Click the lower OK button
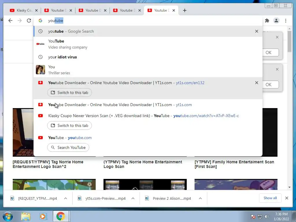The image size is (296, 222). point(270,85)
